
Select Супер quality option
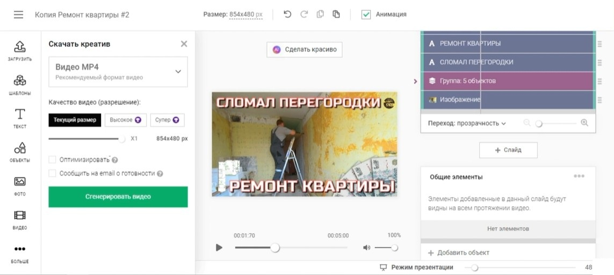point(167,120)
